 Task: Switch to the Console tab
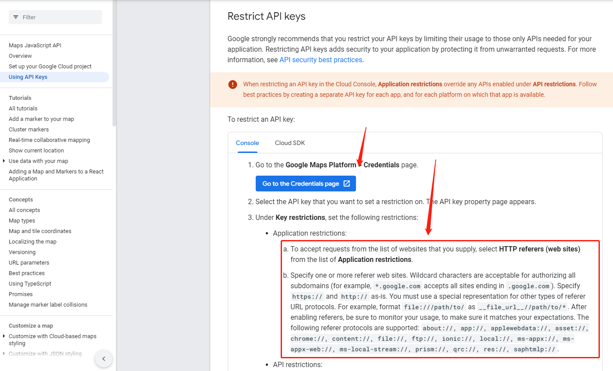(x=247, y=143)
